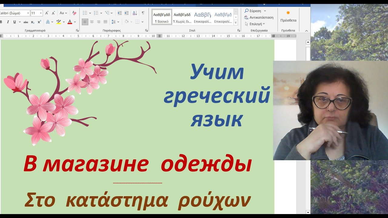
Task: Collapse the ribbon with the chevron
Action: tap(306, 31)
